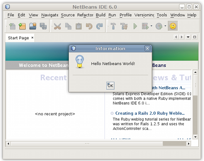Click the lightbulb information icon
The height and width of the screenshot is (161, 204).
click(80, 61)
